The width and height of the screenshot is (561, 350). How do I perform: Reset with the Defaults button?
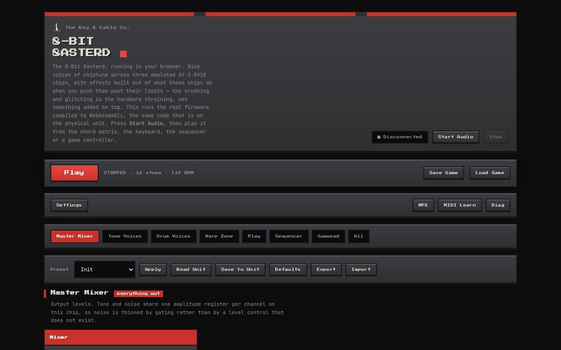[288, 269]
